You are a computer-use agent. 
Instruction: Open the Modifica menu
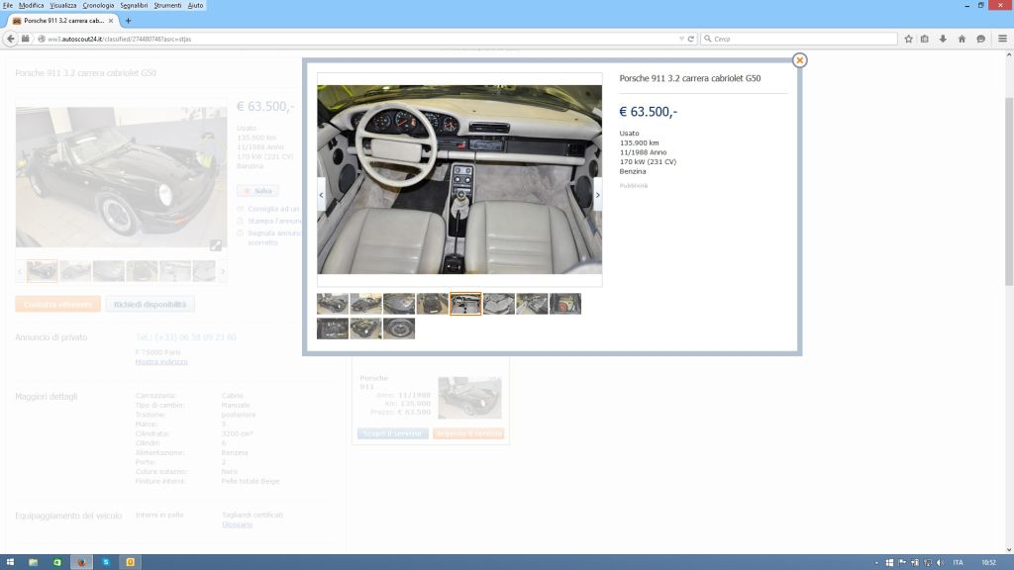click(x=31, y=5)
